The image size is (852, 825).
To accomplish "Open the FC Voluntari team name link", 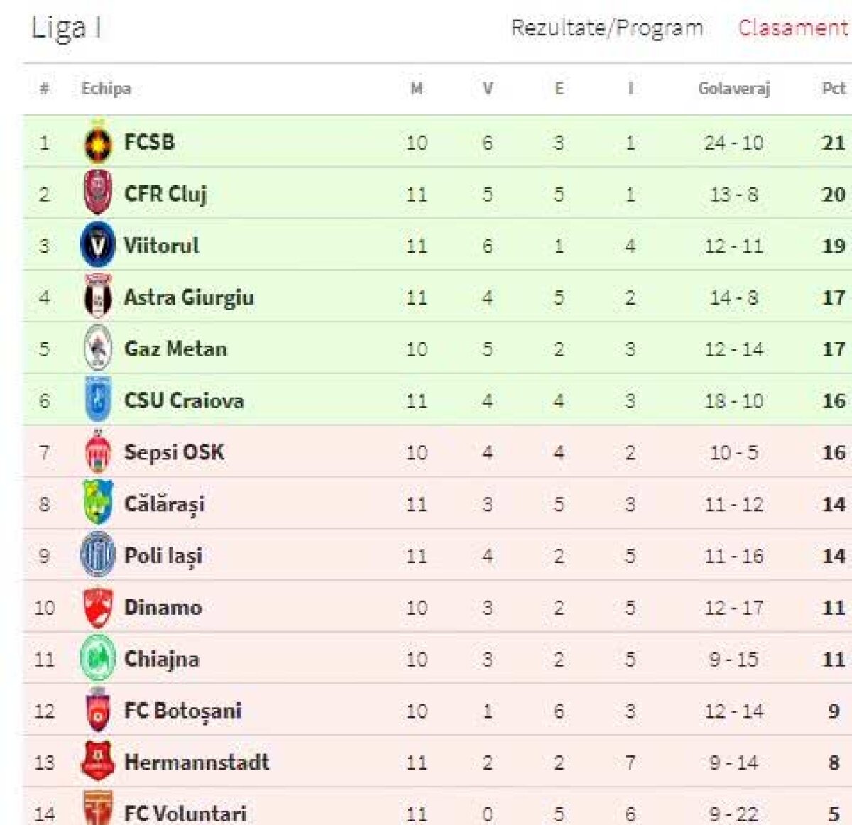I will (185, 814).
